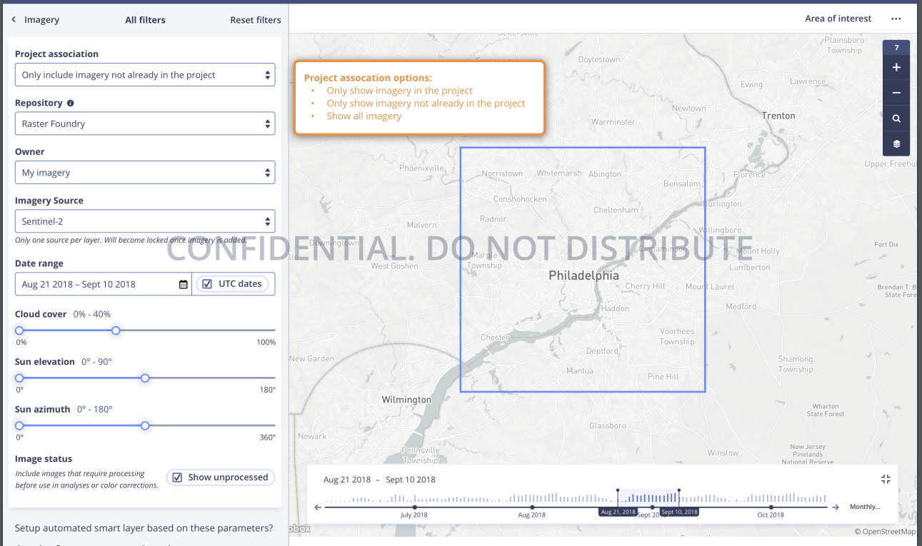Click the Philadelphia label on the map
The image size is (922, 546).
pyautogui.click(x=583, y=275)
